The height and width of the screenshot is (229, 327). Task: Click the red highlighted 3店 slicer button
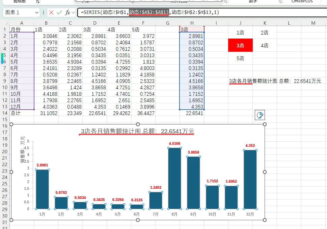point(240,45)
